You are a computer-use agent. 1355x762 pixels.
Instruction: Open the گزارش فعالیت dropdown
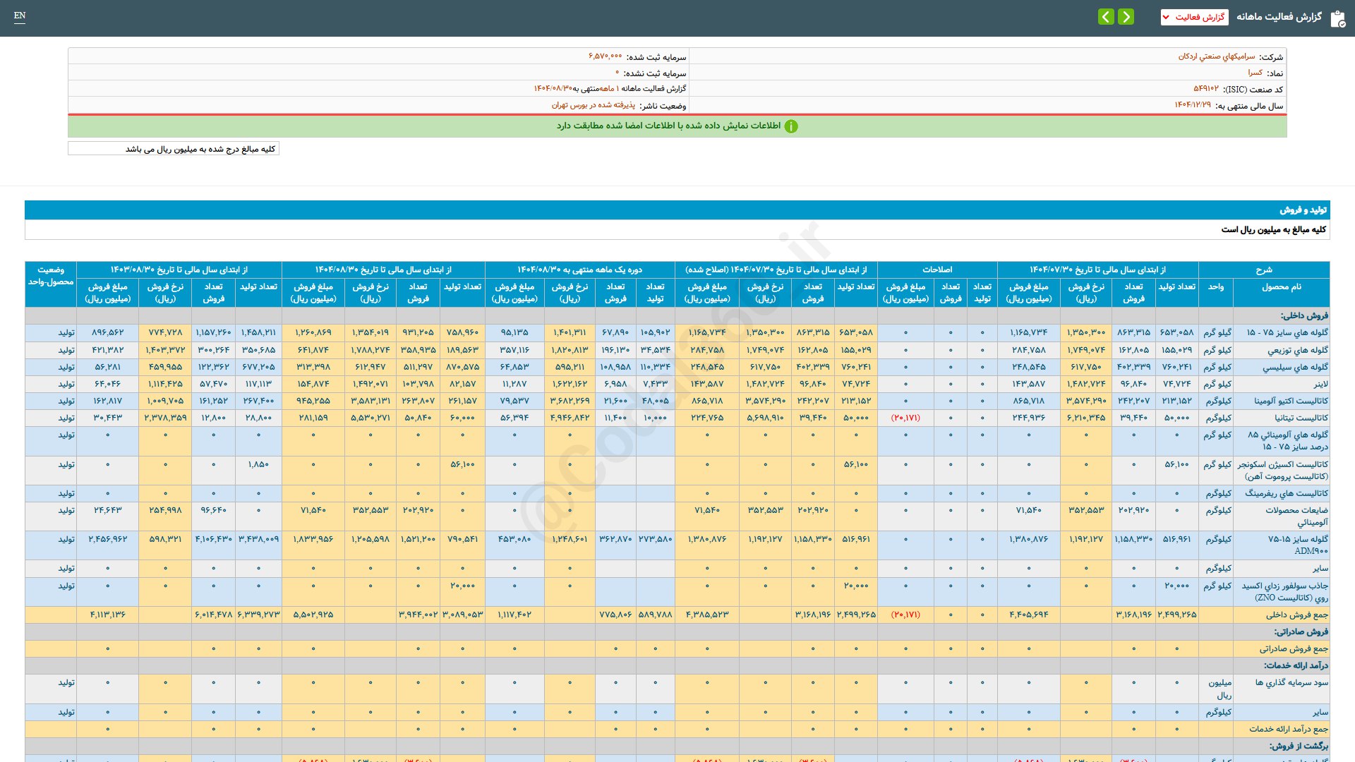pos(1194,17)
